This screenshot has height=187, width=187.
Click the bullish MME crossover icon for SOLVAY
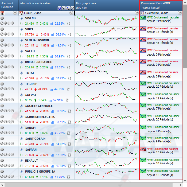(x=143, y=94)
